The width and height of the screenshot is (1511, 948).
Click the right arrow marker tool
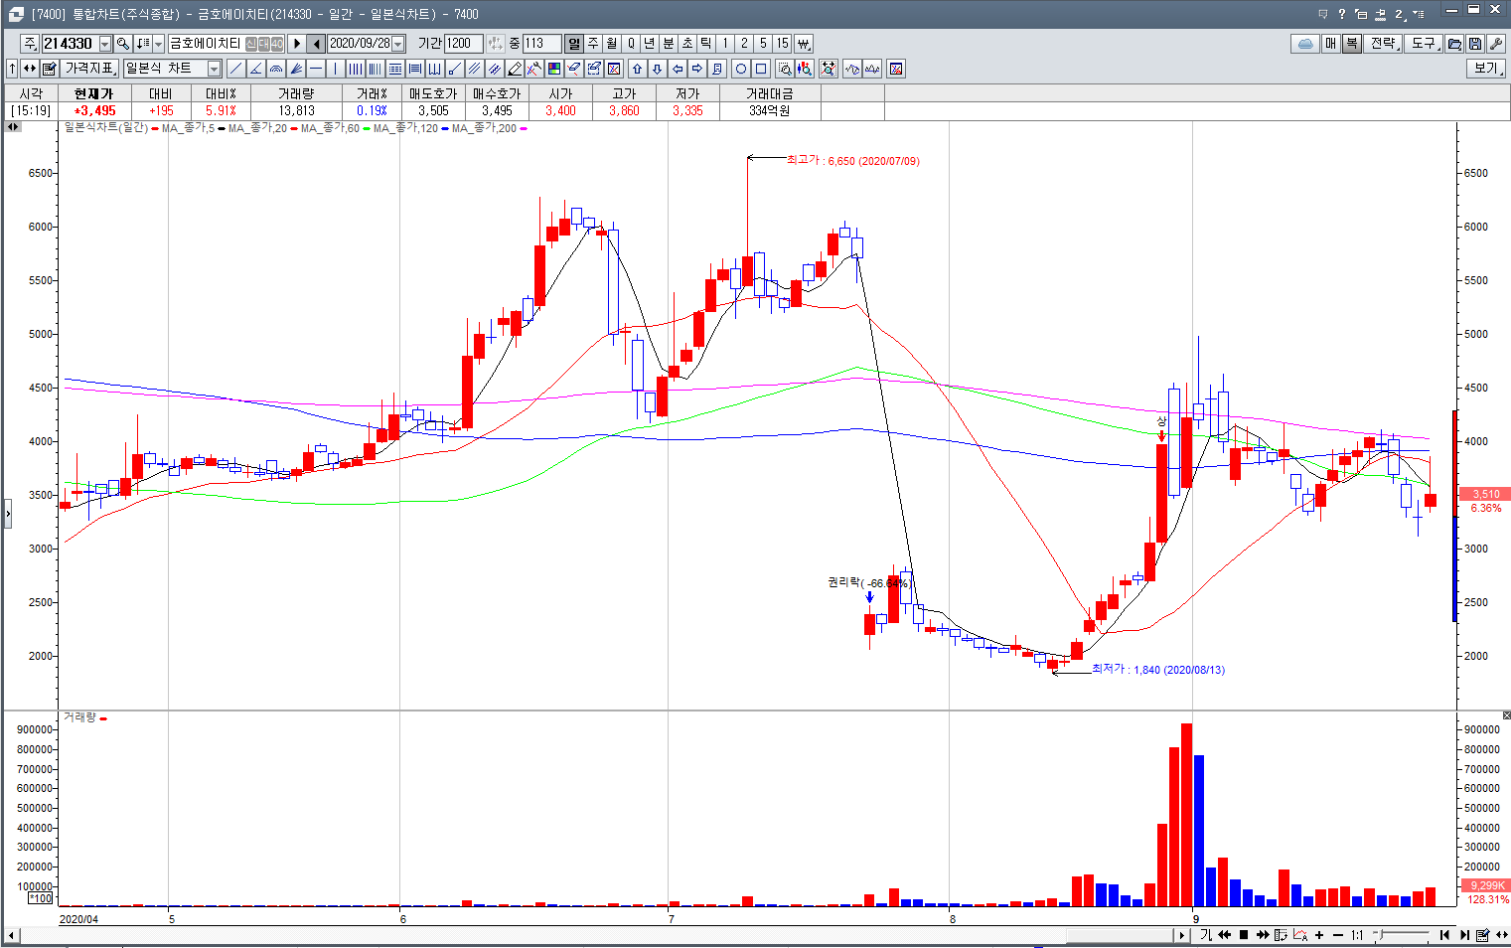697,69
